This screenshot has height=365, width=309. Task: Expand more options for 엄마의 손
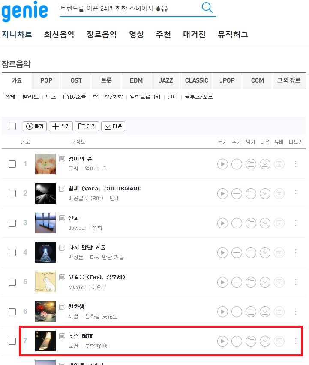click(296, 164)
